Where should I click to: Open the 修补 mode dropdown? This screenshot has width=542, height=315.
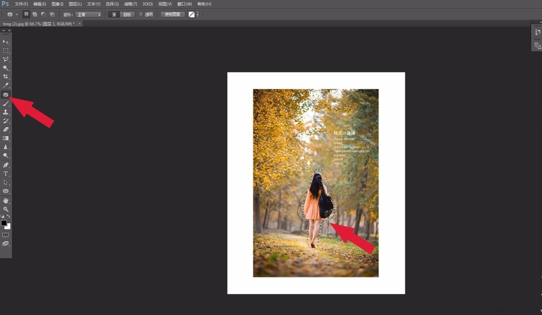click(x=89, y=14)
